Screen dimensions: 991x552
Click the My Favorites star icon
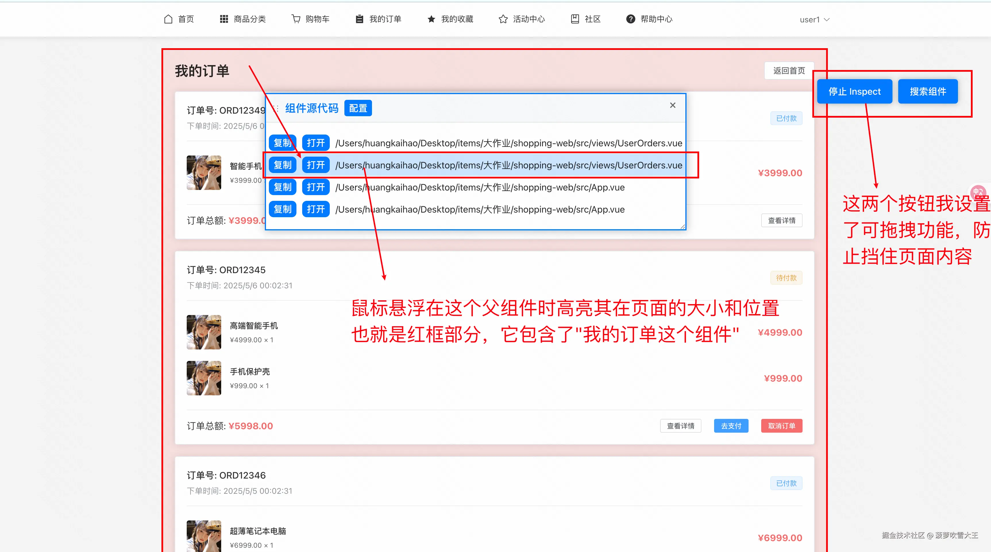click(x=431, y=19)
